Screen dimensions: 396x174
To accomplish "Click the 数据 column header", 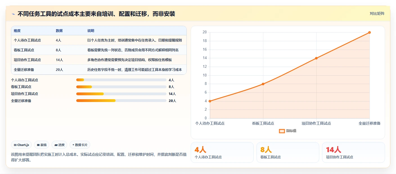I will (x=59, y=31).
